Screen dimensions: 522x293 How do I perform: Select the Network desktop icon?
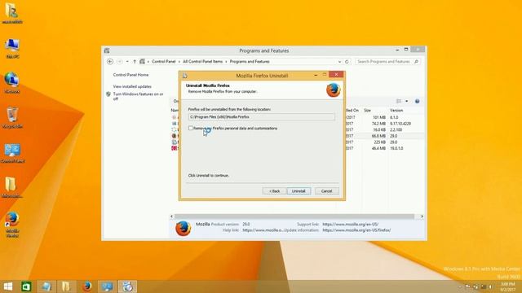(12, 82)
